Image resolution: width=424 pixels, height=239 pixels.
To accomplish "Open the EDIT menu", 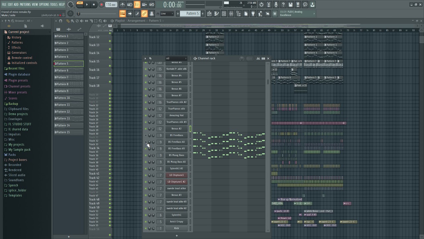I will [x=10, y=4].
